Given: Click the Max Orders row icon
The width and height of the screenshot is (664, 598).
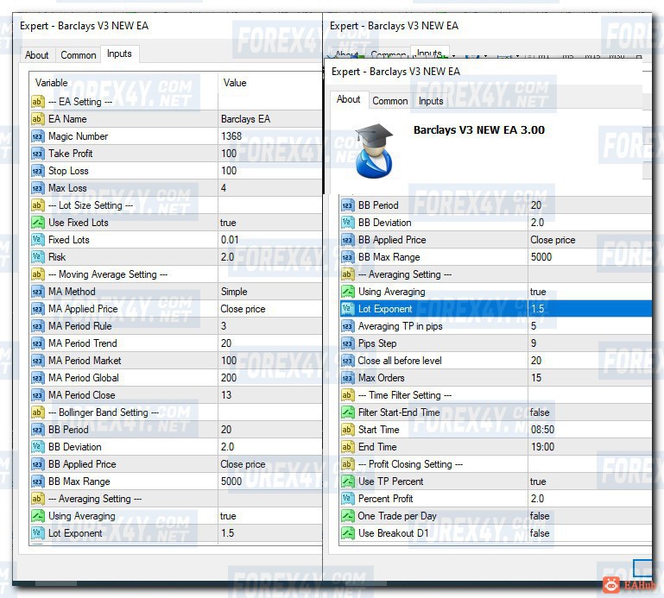Looking at the screenshot, I should click(x=347, y=378).
